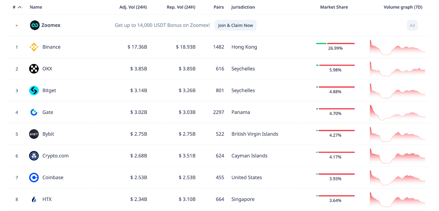Click Zoomex USDT bonus promo text
The width and height of the screenshot is (439, 211).
click(x=162, y=25)
